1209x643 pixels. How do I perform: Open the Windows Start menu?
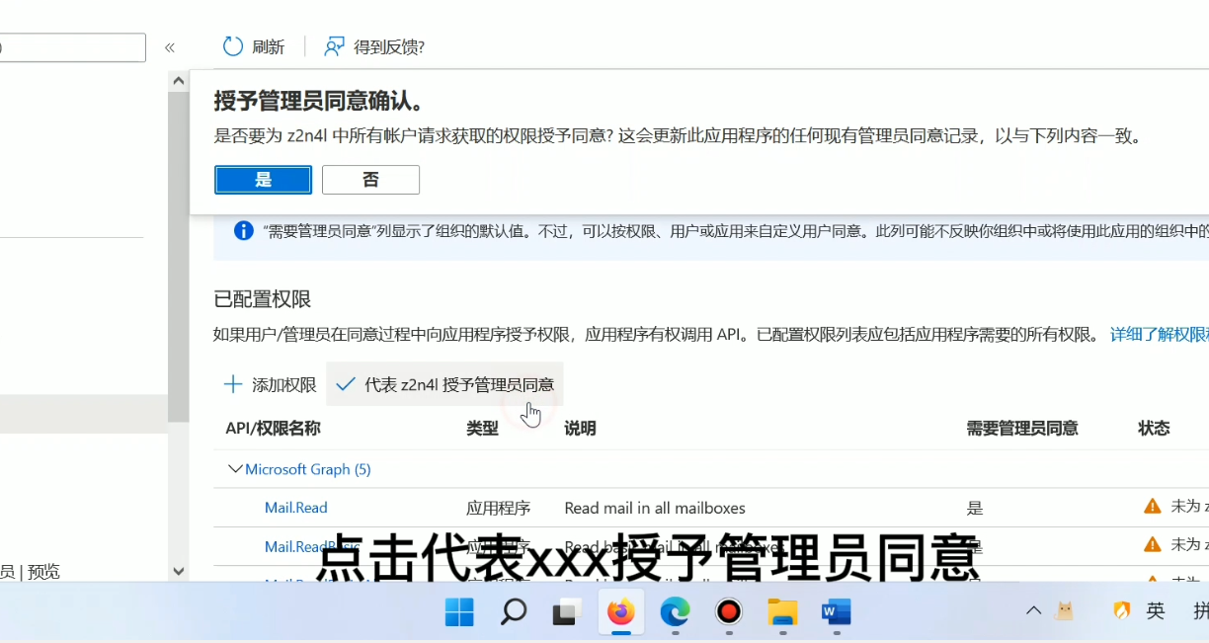(x=459, y=612)
